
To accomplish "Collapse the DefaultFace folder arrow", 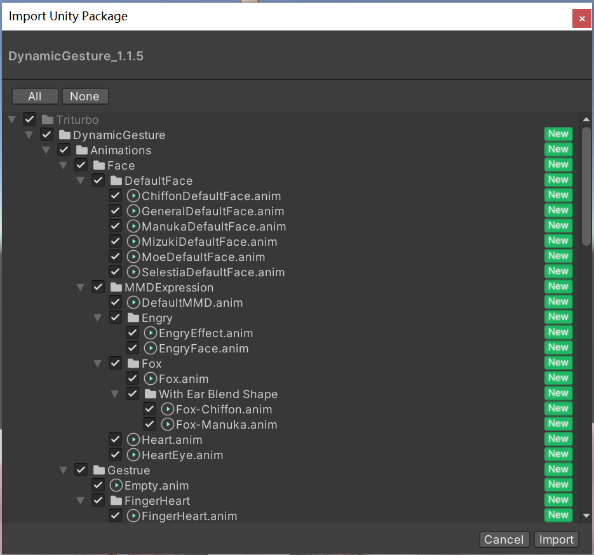I will [x=81, y=181].
